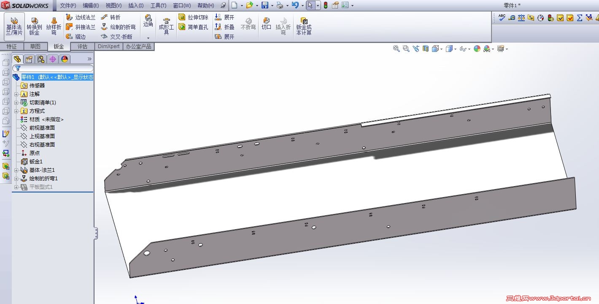Toggle the Select cursor tool
The image size is (599, 304).
[x=310, y=5]
